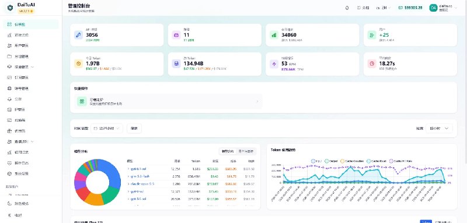Click the gift icon beside 优惠码
The height and width of the screenshot is (223, 467).
(9, 131)
